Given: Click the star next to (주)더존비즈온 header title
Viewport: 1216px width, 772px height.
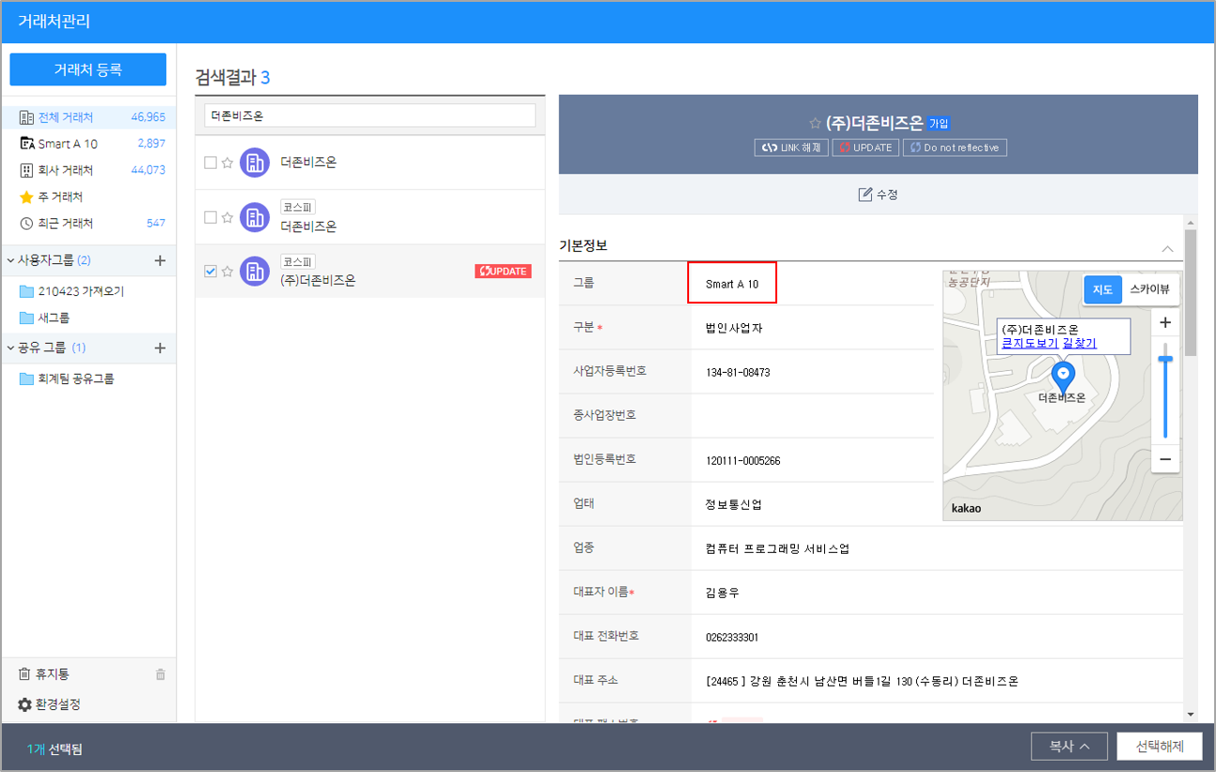Looking at the screenshot, I should point(815,124).
